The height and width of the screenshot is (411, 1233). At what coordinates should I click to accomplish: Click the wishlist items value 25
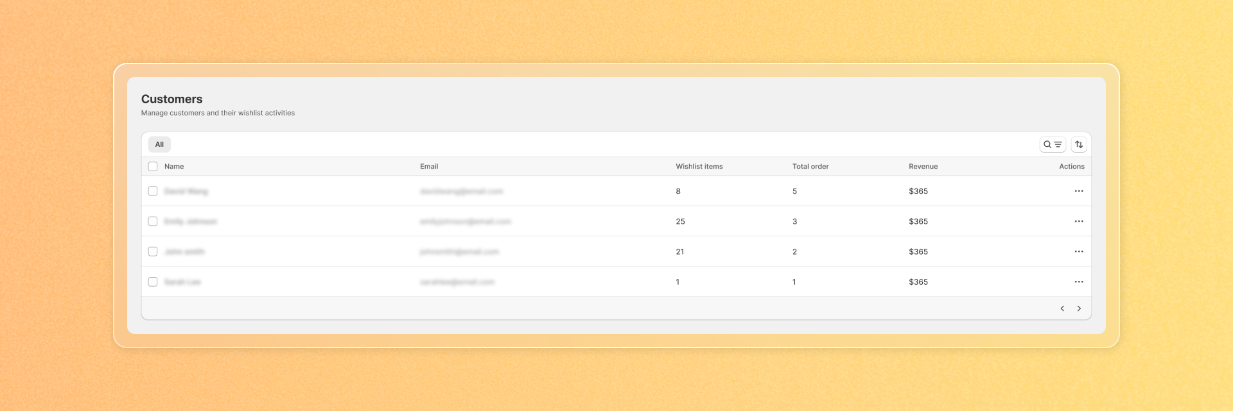(680, 221)
